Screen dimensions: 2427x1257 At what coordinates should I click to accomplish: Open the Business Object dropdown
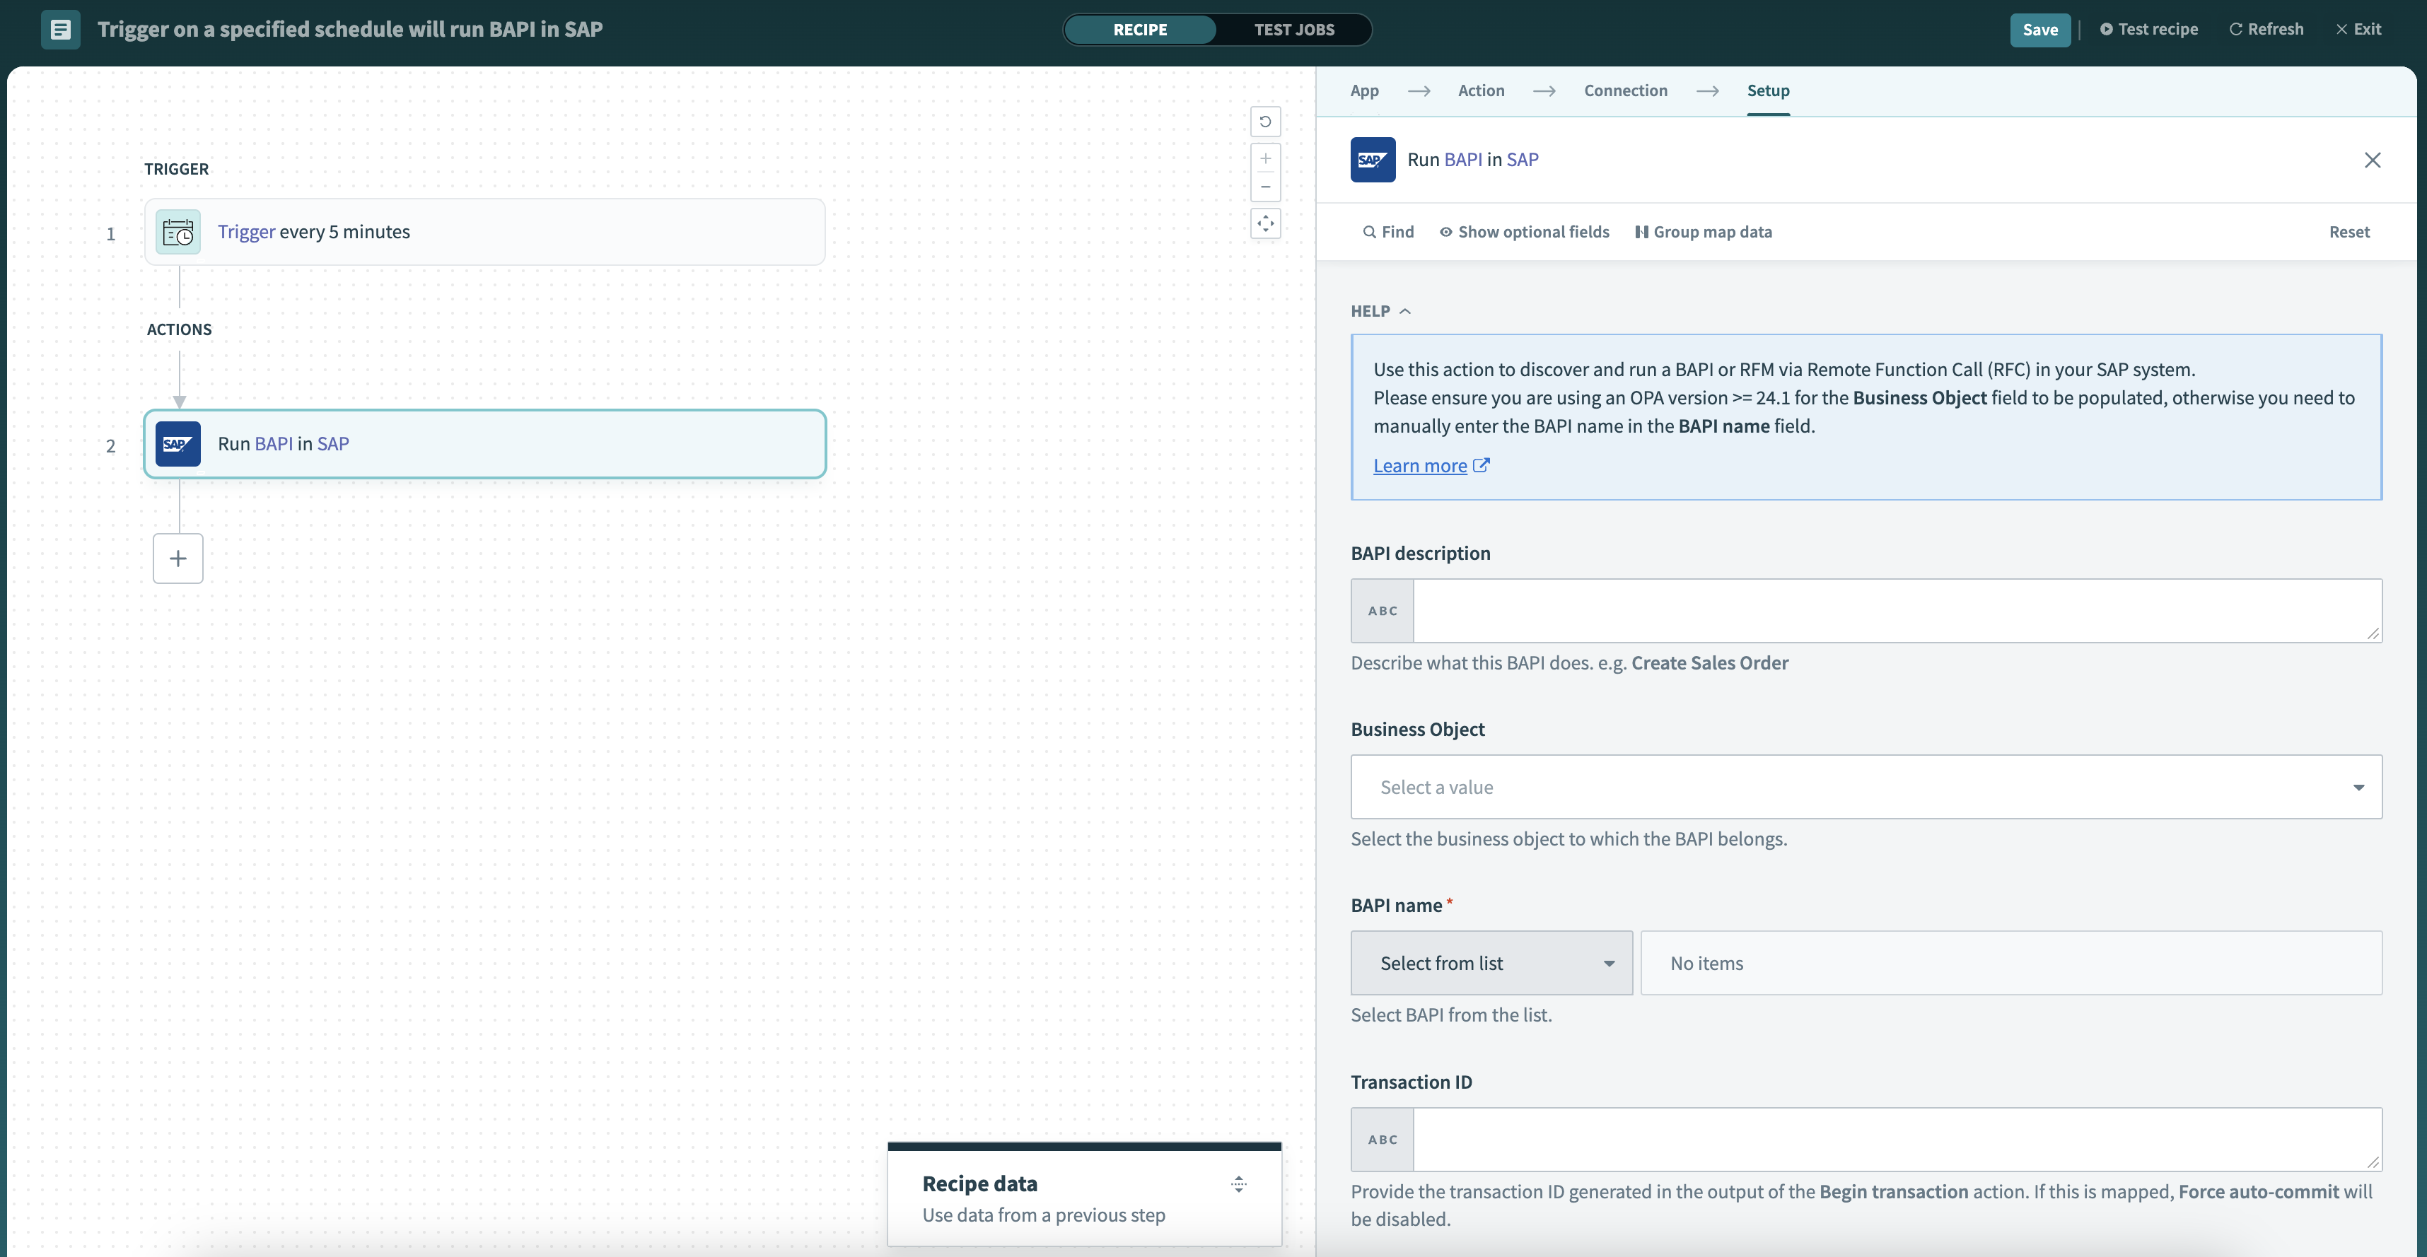(1866, 787)
